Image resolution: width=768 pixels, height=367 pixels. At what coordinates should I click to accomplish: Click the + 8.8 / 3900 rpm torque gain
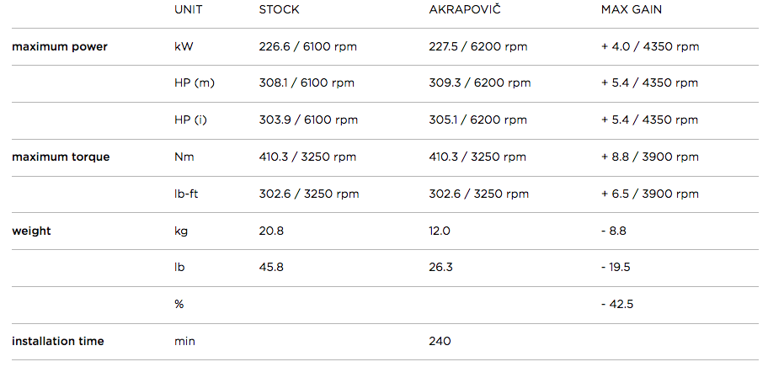(649, 157)
